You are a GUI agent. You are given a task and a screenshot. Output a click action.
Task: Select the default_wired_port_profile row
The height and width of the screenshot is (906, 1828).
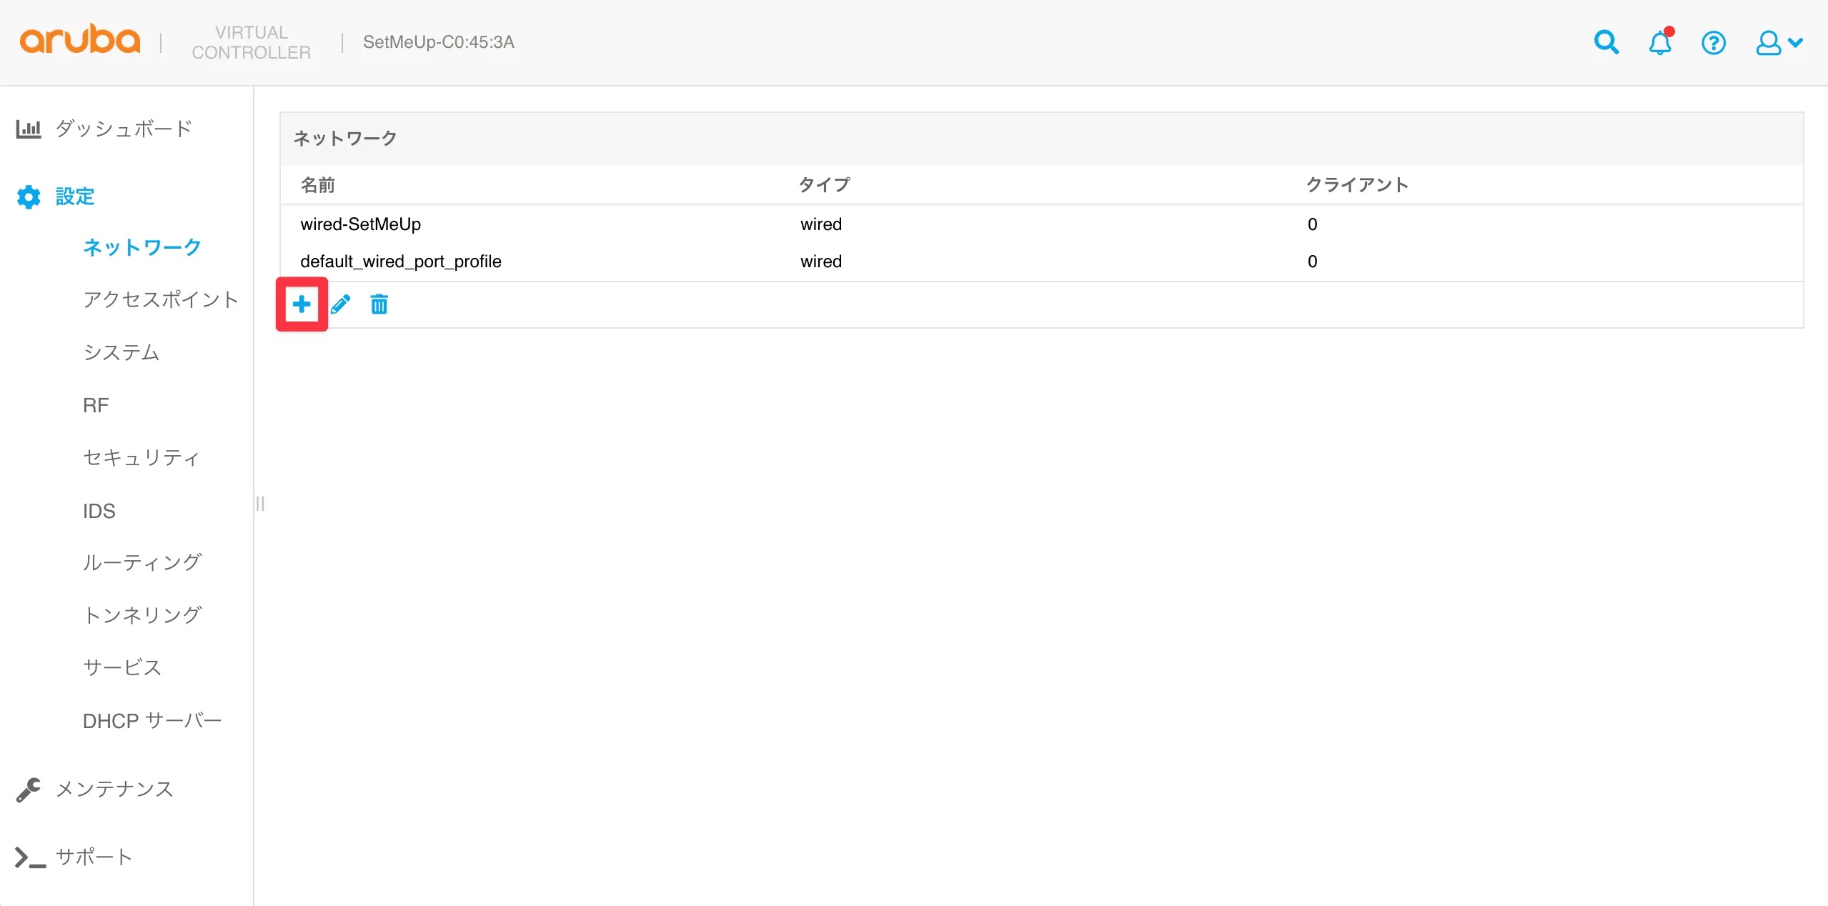coord(401,262)
